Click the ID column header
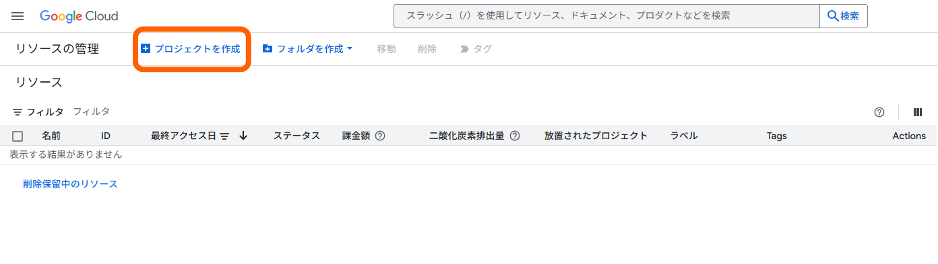938x264 pixels. point(106,136)
